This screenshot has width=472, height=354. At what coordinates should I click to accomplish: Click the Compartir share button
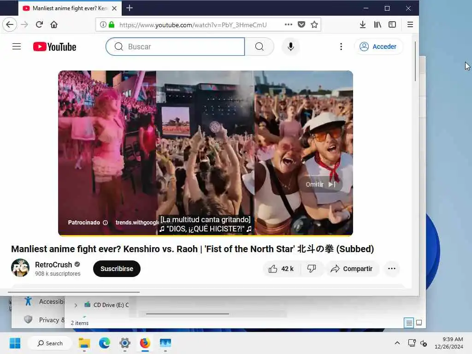(x=352, y=269)
